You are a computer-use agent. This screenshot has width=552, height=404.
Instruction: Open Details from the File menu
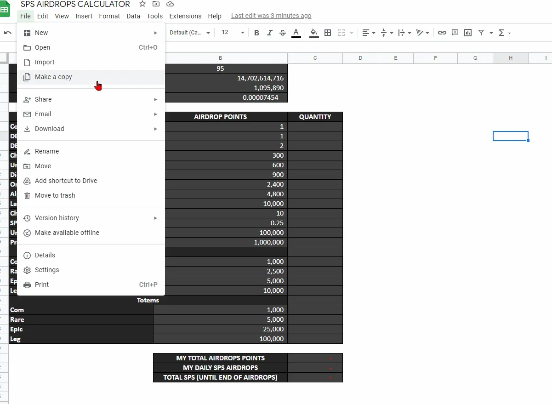coord(91,255)
